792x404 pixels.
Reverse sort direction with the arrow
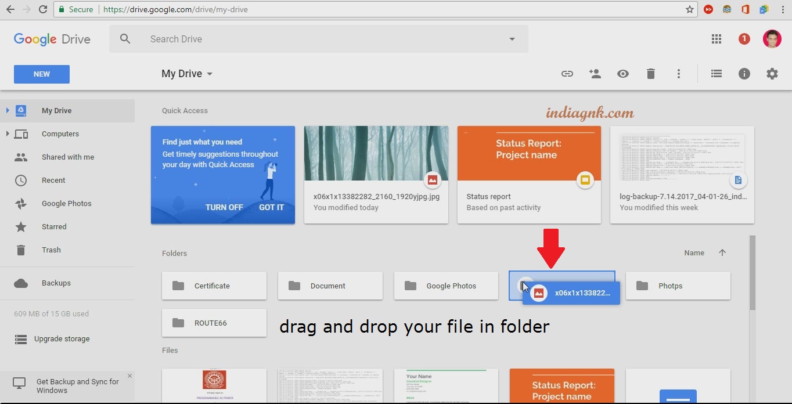722,252
